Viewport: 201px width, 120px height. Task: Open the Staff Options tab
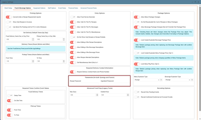coord(52,8)
